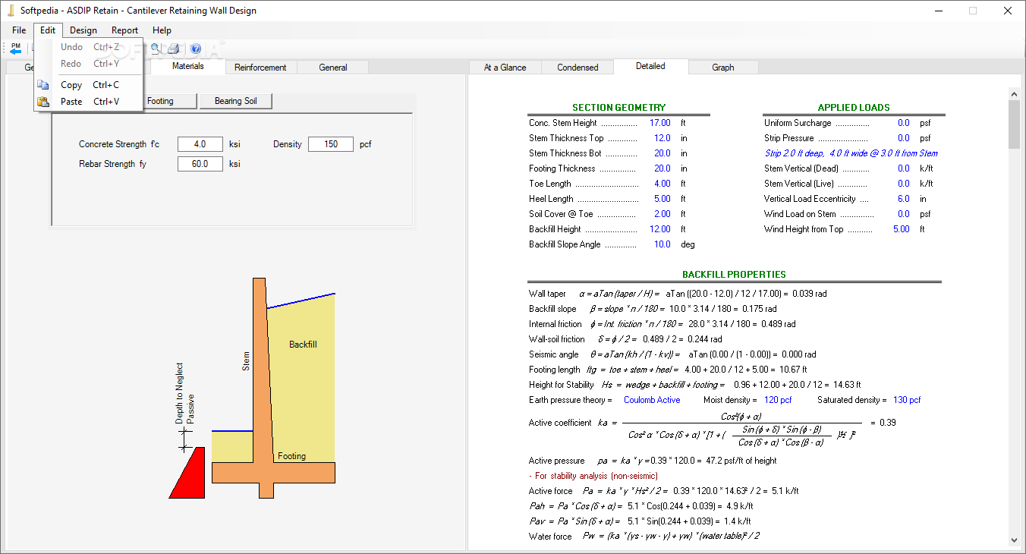The image size is (1026, 554).
Task: Select the disabled Undo menu entry
Action: point(89,47)
